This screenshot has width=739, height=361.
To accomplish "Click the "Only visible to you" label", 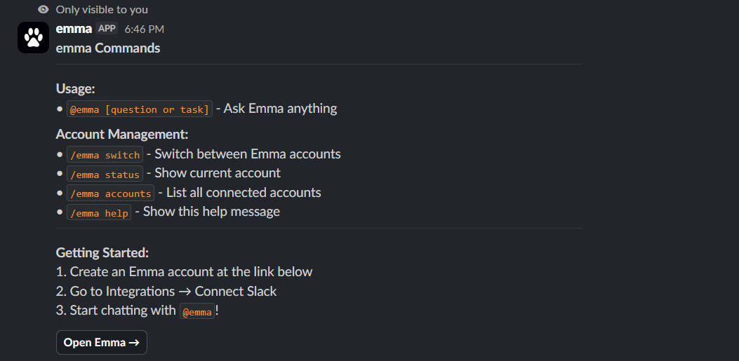I will [102, 10].
